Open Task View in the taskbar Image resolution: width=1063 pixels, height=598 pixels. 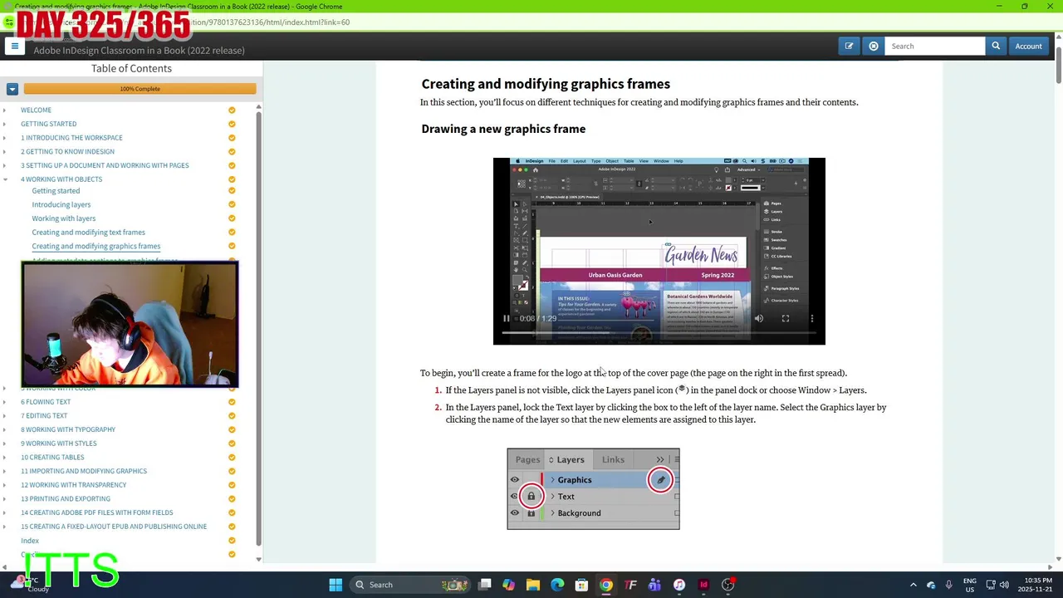click(485, 585)
